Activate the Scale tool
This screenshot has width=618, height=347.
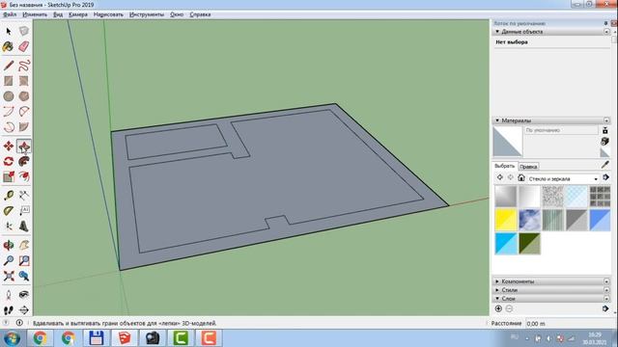(9, 176)
